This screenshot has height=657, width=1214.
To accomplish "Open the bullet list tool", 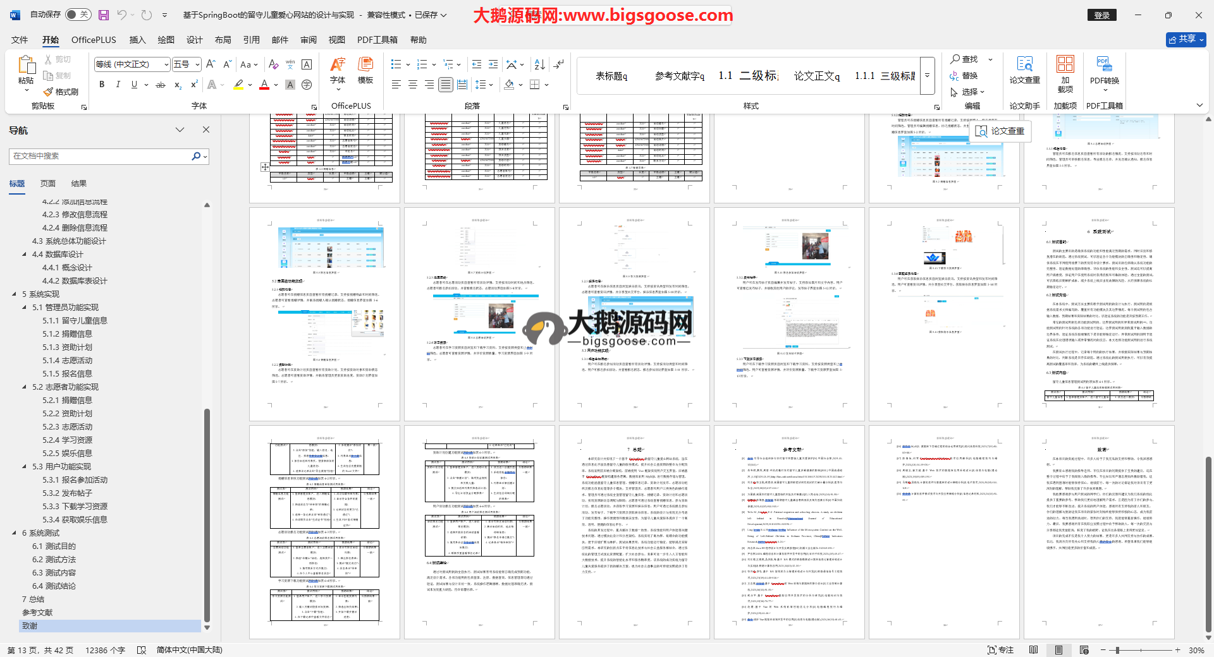I will [x=396, y=64].
